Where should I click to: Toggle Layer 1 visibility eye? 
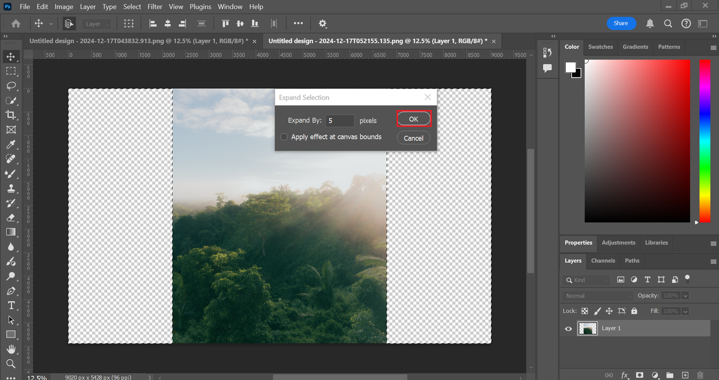568,329
